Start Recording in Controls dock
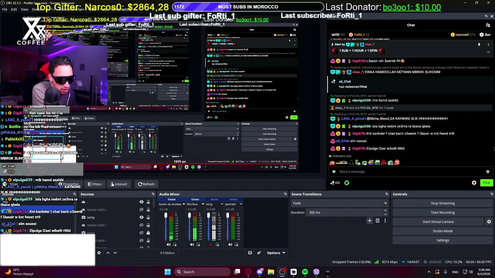 (443, 212)
